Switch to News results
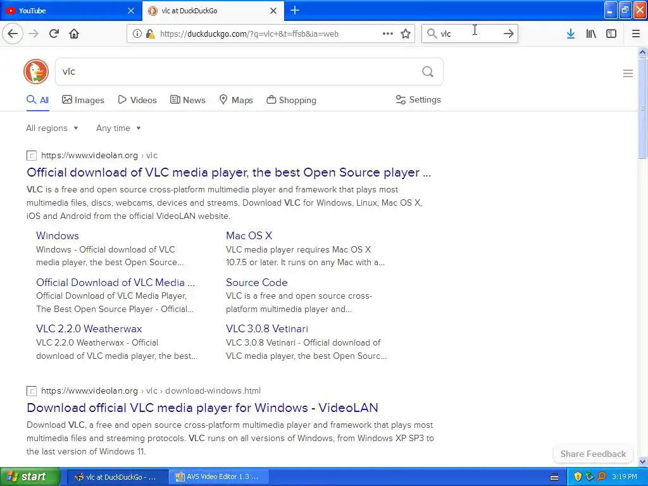 point(187,100)
